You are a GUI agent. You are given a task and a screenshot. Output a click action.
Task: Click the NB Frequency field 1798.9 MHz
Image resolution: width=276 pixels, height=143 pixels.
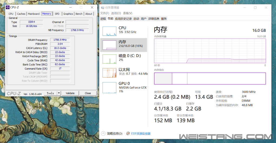[x=77, y=30]
